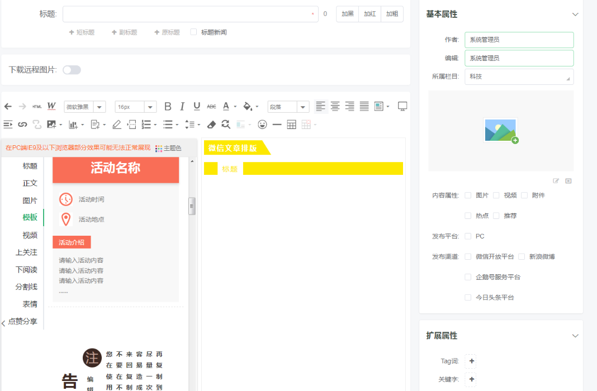Open fullscreen preview via the monitor icon
597x391 pixels.
click(x=401, y=106)
